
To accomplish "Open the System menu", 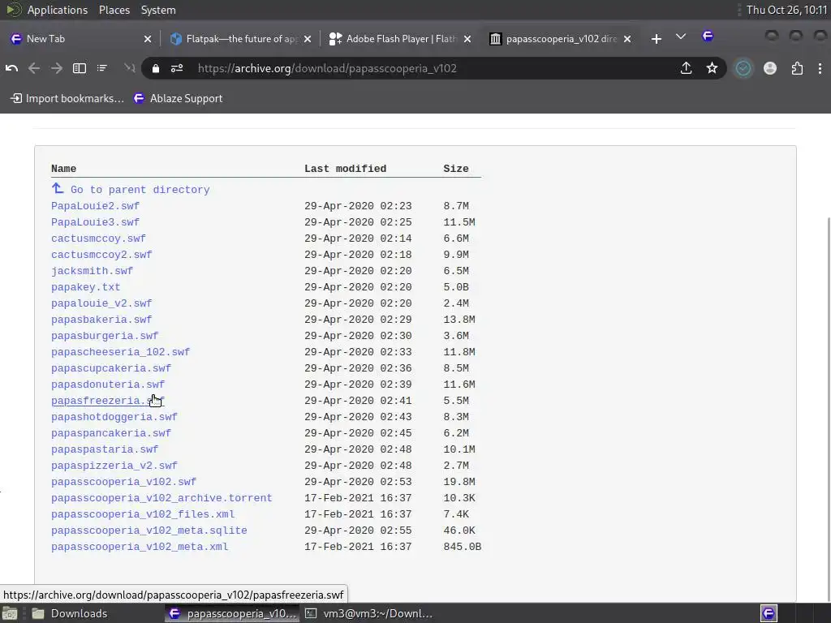I will [158, 10].
